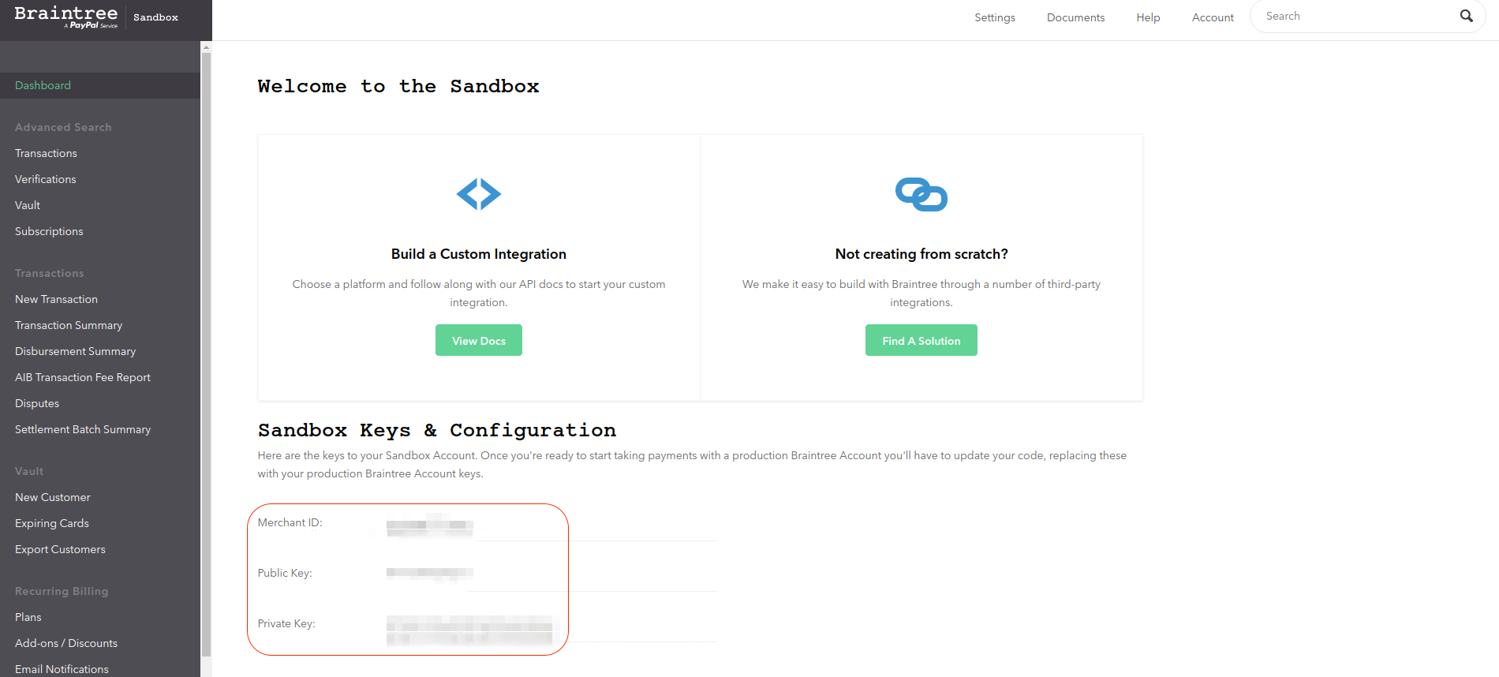Click the sidebar vertical scrollbar
The width and height of the screenshot is (1499, 677).
[x=206, y=355]
